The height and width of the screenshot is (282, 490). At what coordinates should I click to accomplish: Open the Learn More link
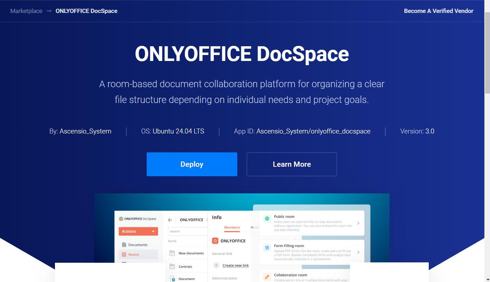click(292, 164)
